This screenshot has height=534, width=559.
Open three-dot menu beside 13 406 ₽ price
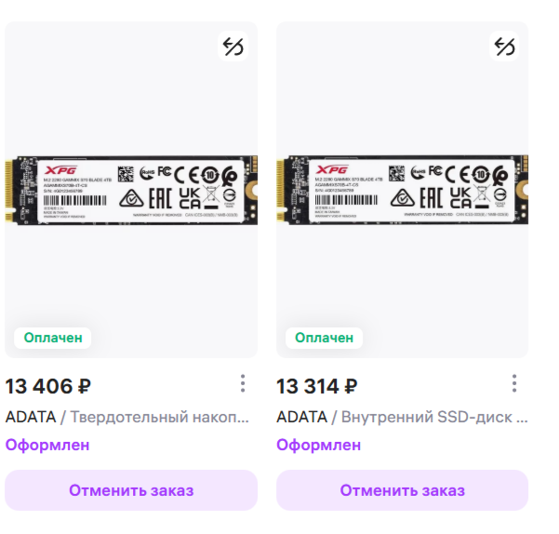click(x=242, y=383)
